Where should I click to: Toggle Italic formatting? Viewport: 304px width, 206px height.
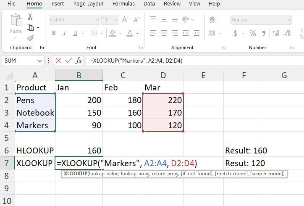[65, 33]
